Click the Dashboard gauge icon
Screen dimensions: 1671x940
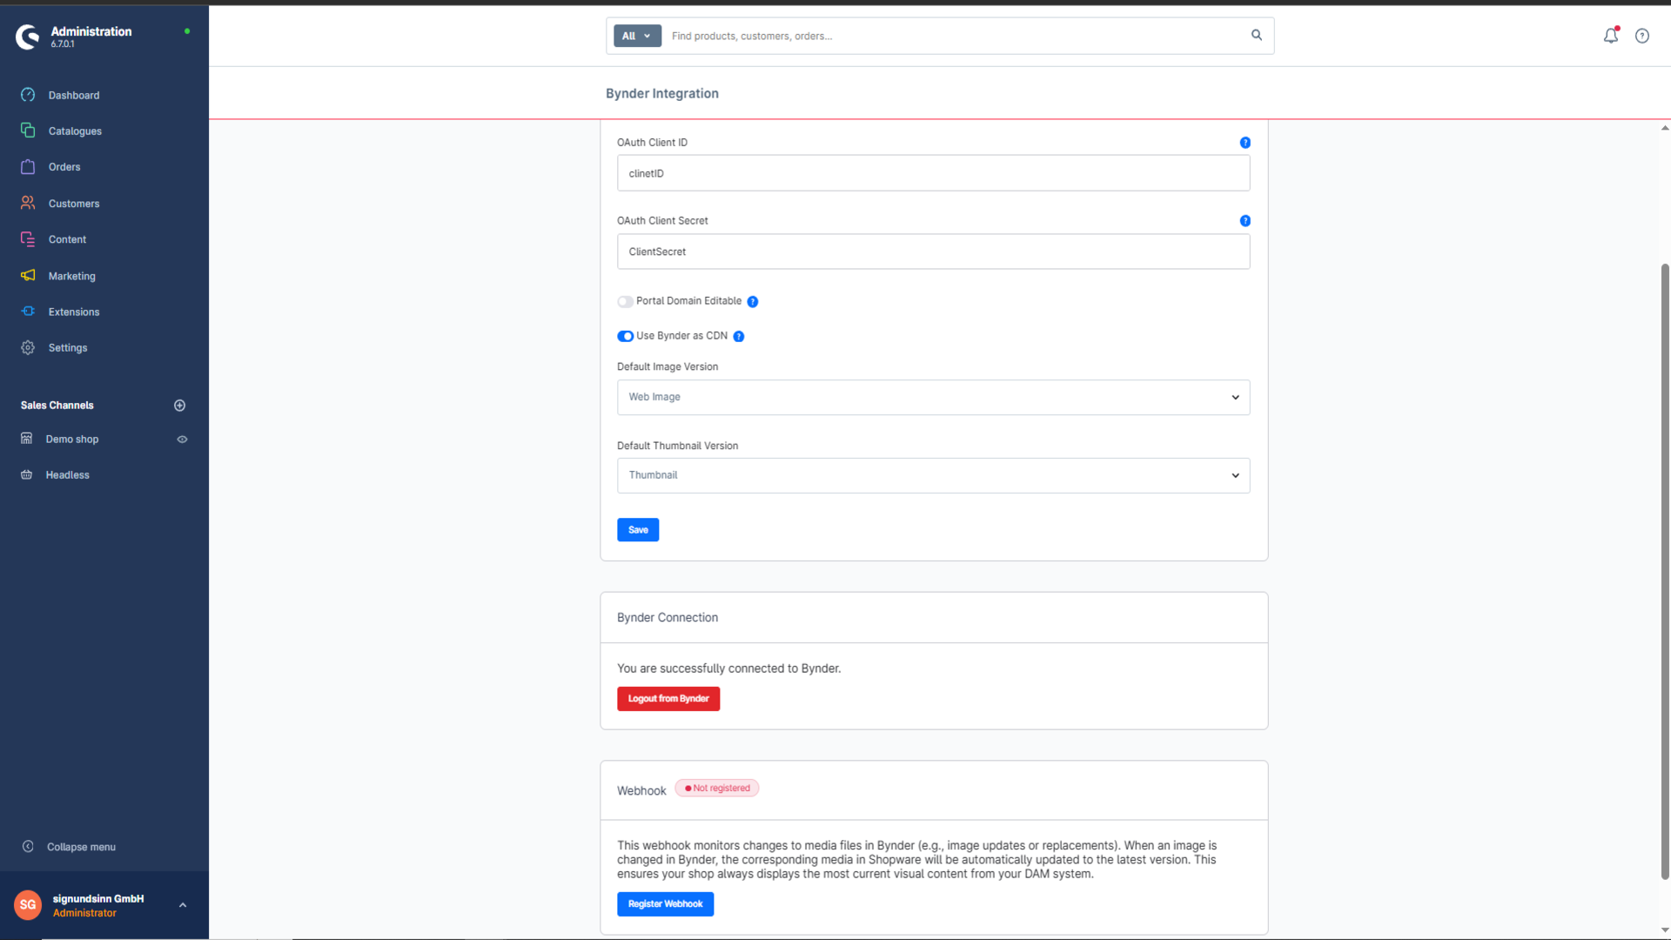click(28, 95)
